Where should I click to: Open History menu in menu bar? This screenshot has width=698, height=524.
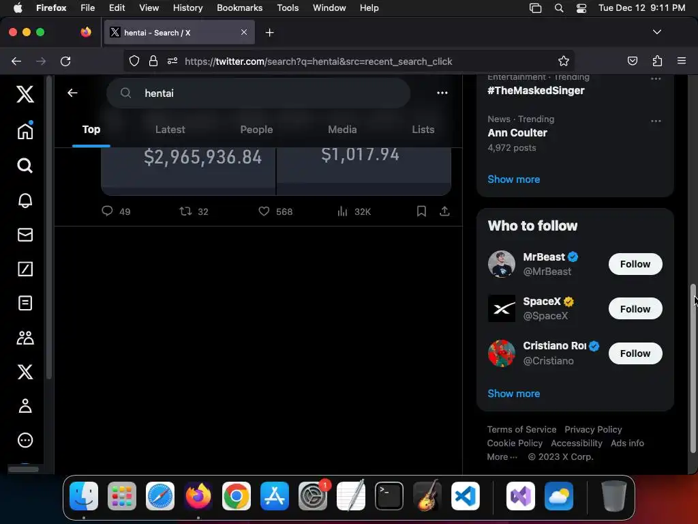[187, 8]
